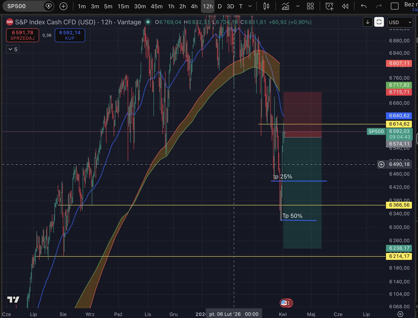The image size is (418, 318).
Task: Select the green 6717,82 price label
Action: click(x=400, y=85)
